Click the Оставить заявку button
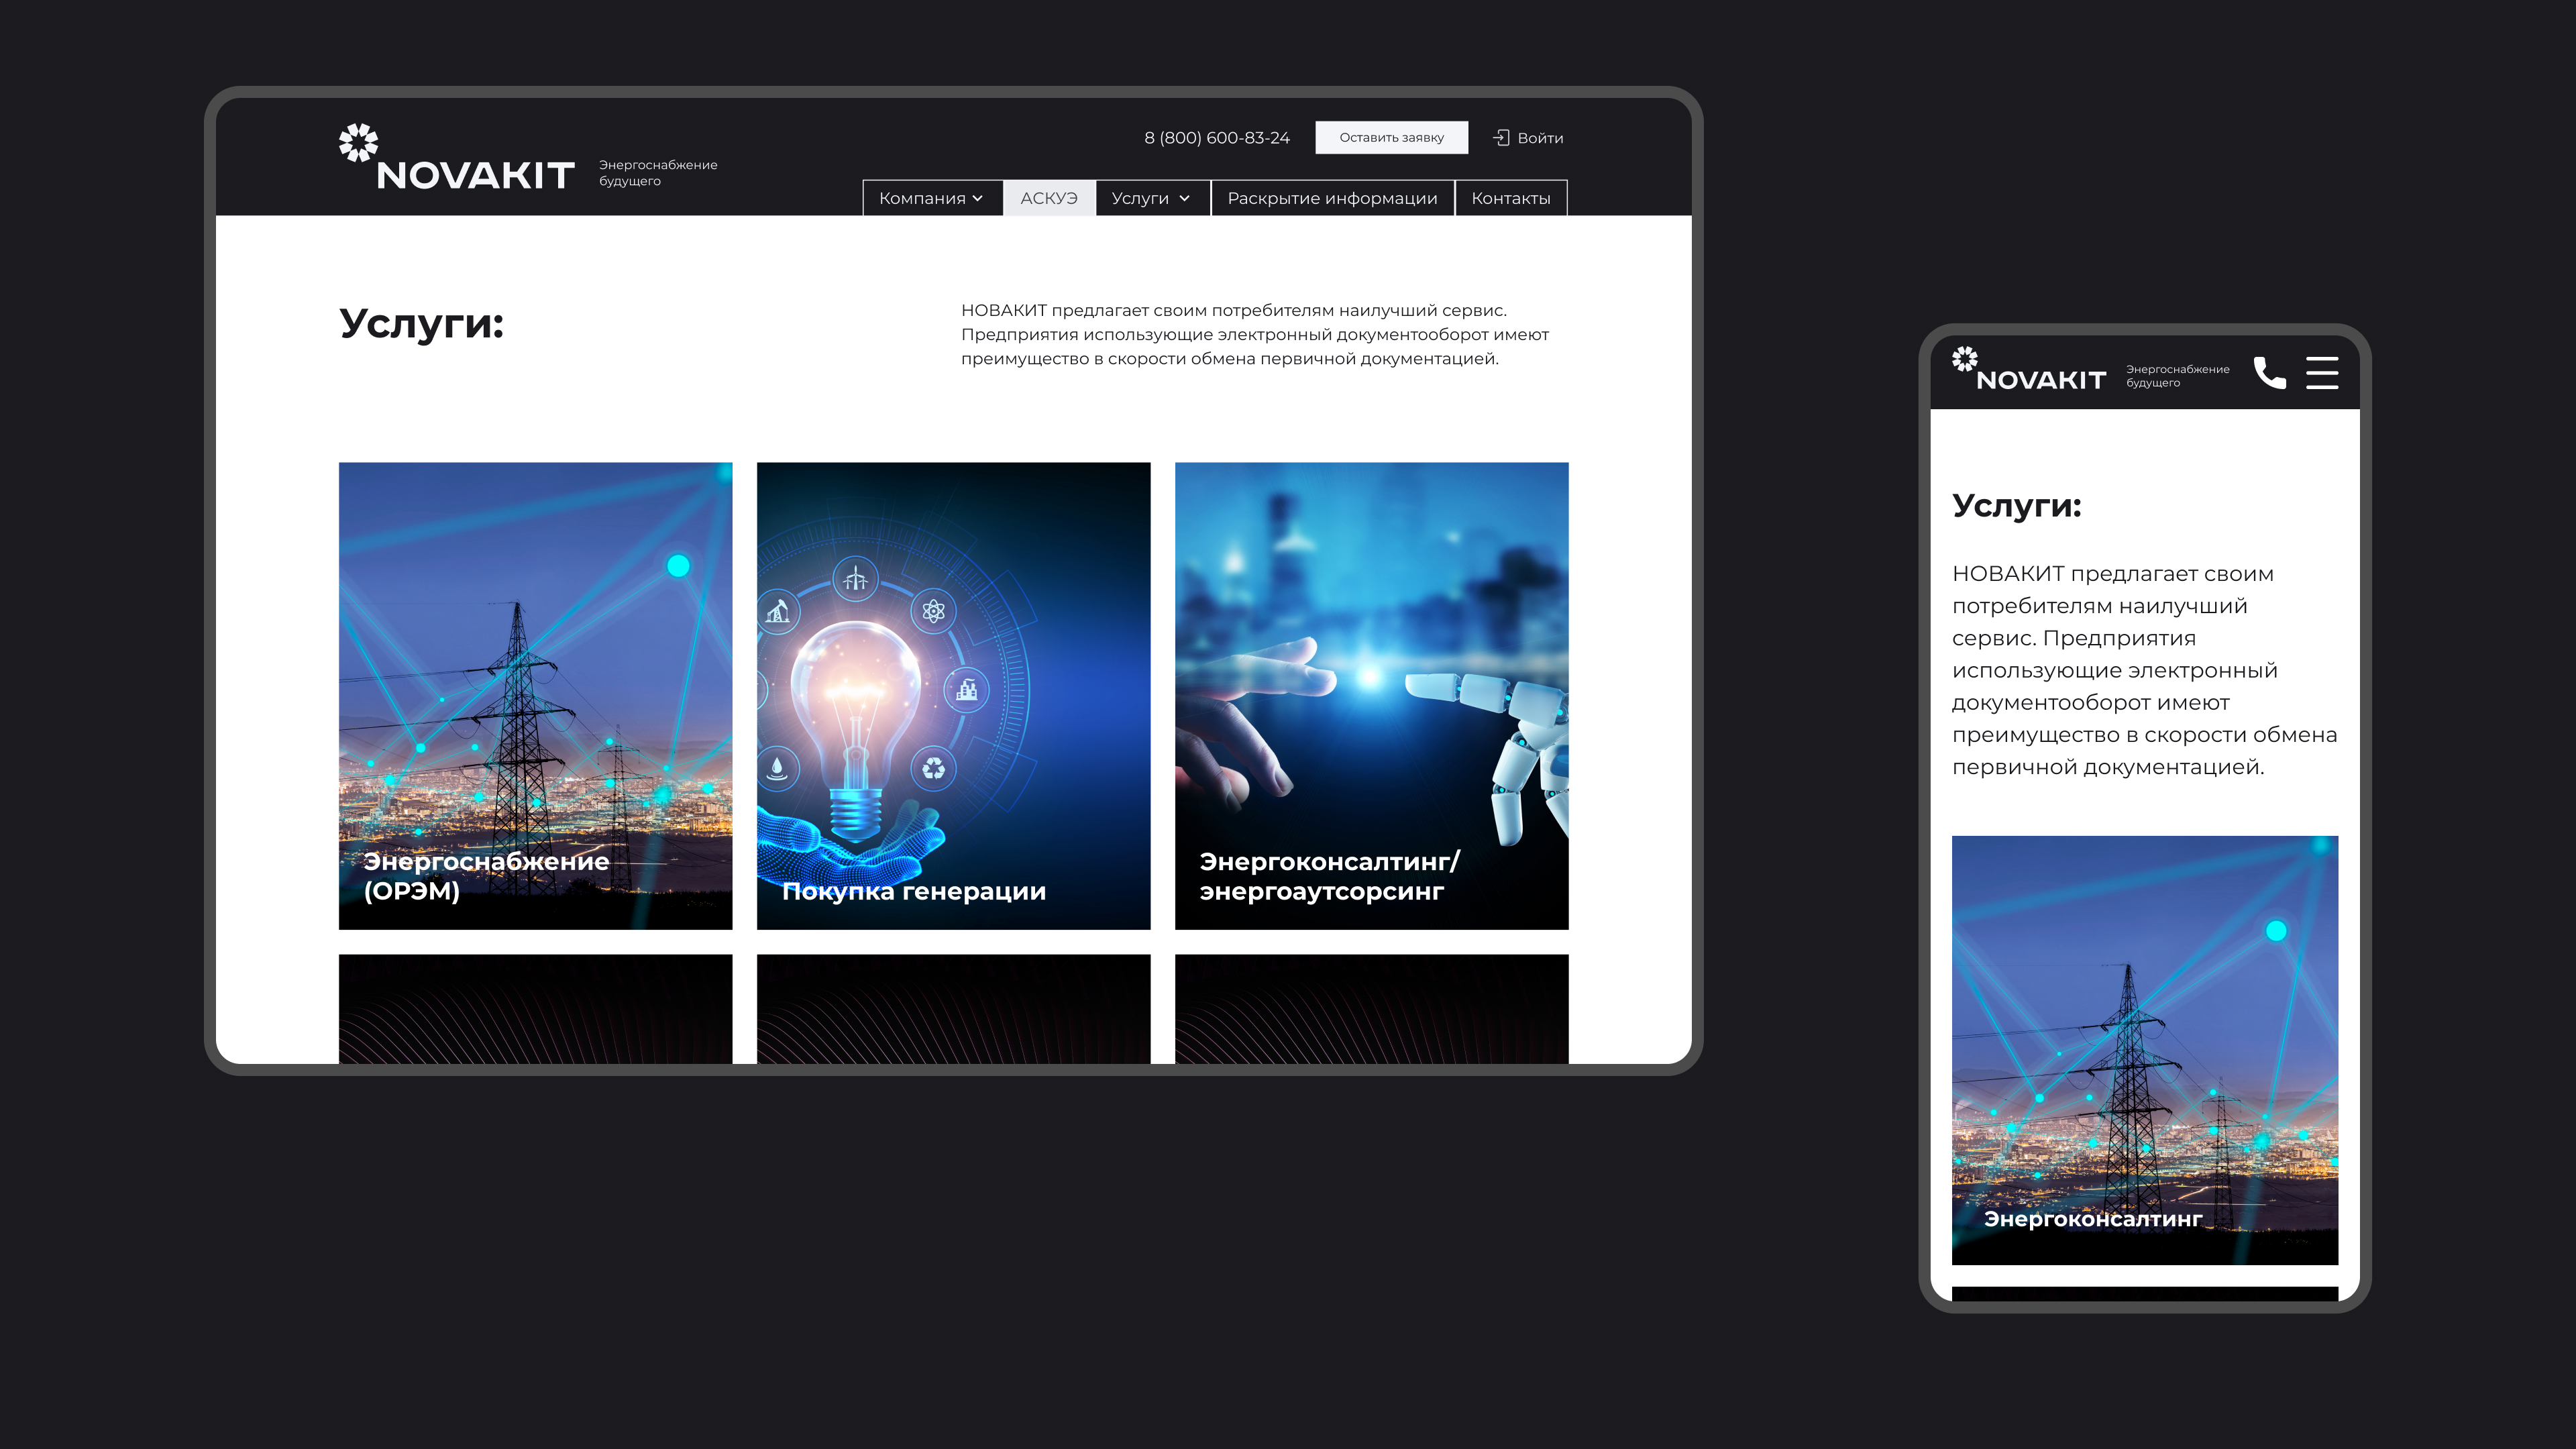 pyautogui.click(x=1391, y=137)
